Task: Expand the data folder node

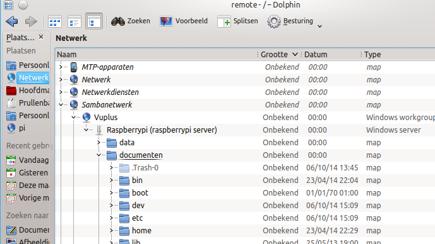Action: (98, 142)
